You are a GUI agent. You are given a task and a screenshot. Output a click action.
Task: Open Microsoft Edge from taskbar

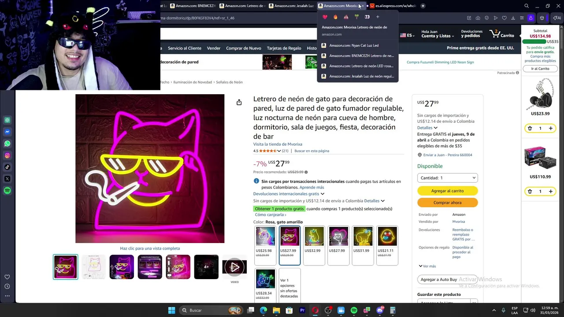pyautogui.click(x=263, y=310)
